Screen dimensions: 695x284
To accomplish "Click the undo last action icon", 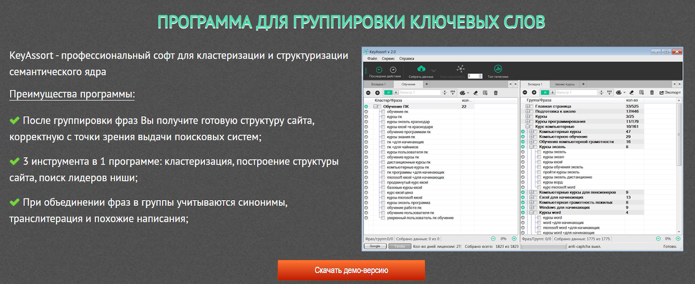I will click(379, 69).
